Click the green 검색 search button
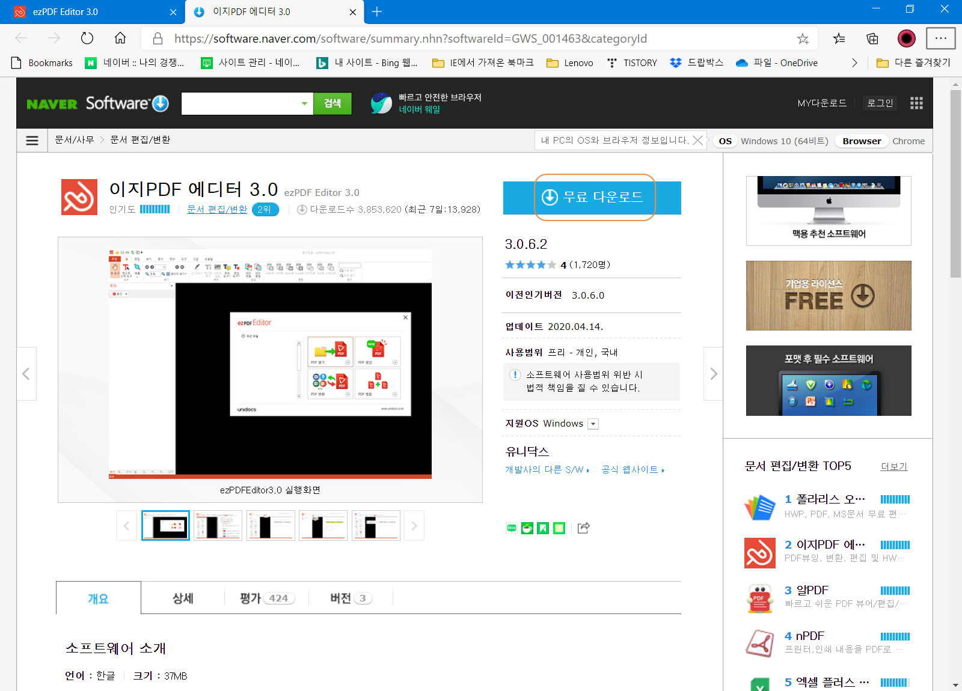Viewport: 962px width, 691px height. point(332,103)
